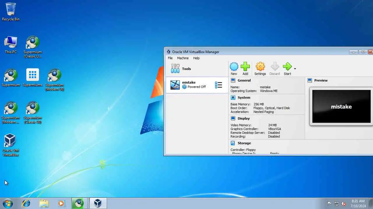Click the System section header
The image size is (373, 209).
244,98
